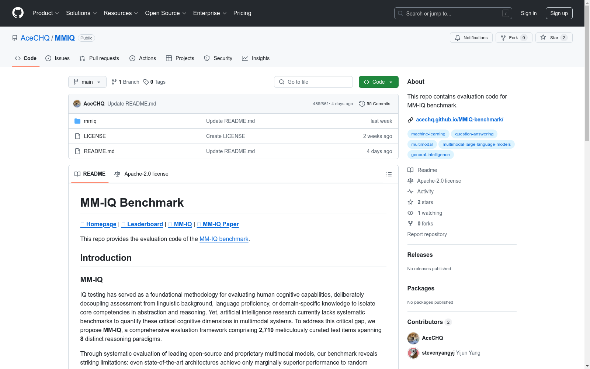Open the MM-IQ Paper link

218,224
